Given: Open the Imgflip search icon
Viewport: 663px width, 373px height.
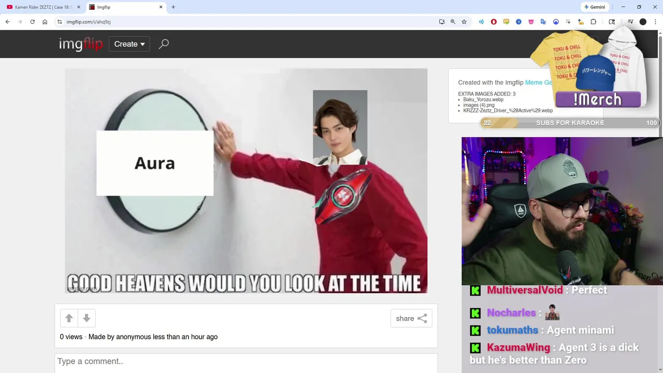Looking at the screenshot, I should (x=164, y=44).
